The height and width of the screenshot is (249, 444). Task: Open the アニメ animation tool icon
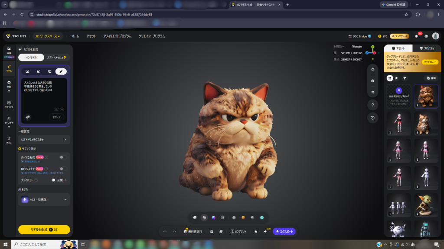[x=9, y=140]
